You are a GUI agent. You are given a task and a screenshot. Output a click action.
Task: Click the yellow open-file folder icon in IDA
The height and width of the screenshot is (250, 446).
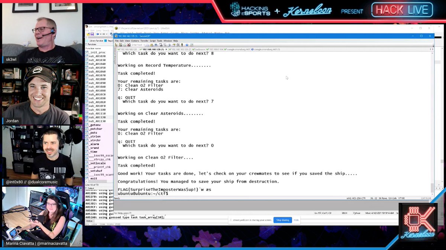[x=88, y=34]
